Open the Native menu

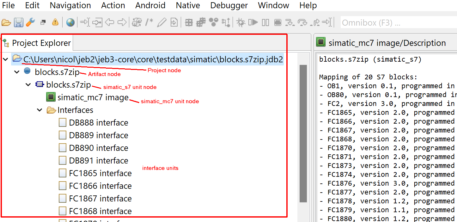(x=188, y=5)
